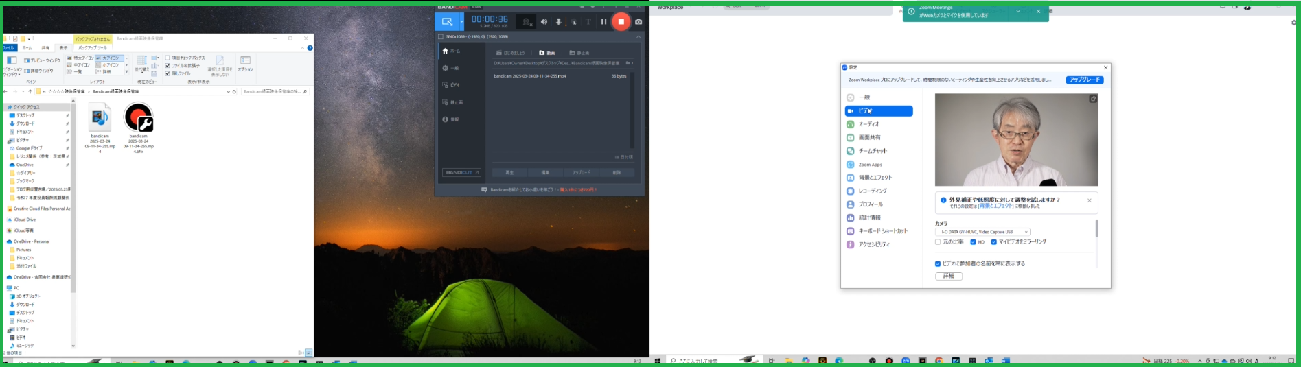Switch to Explorer バックアップツール tab

[x=92, y=48]
